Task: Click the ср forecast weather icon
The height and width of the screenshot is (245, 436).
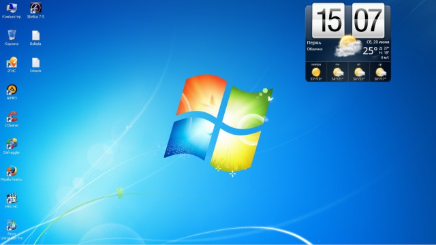Action: tap(381, 72)
